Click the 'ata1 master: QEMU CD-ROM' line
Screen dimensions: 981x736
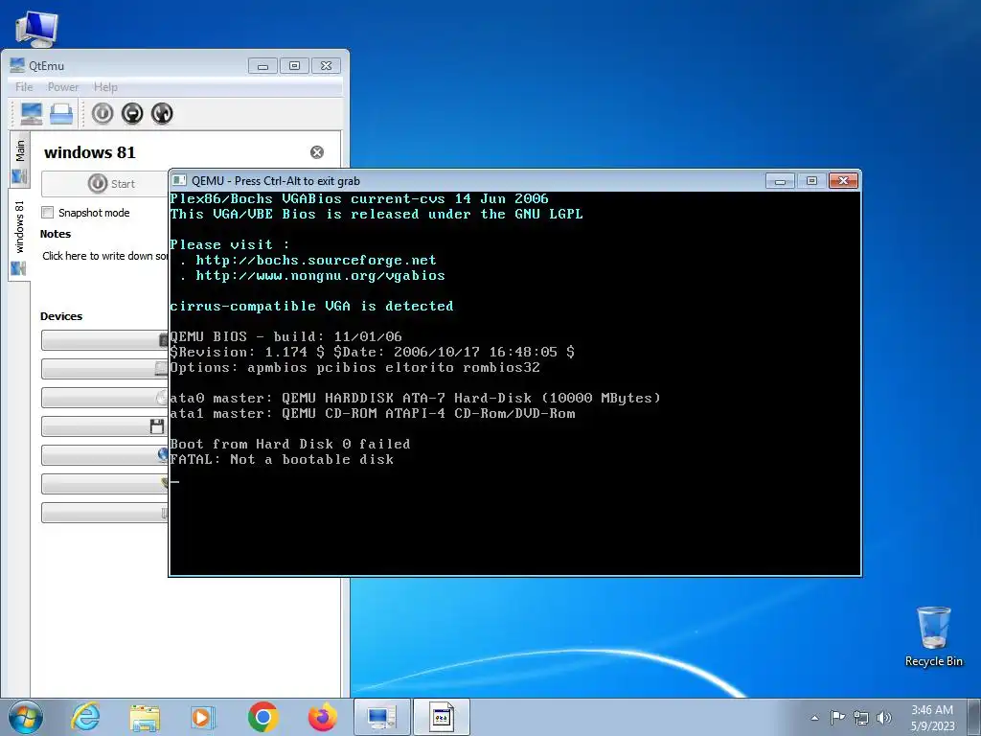click(x=373, y=413)
